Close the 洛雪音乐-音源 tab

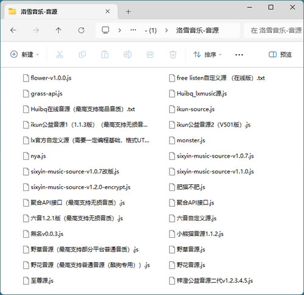tap(108, 12)
